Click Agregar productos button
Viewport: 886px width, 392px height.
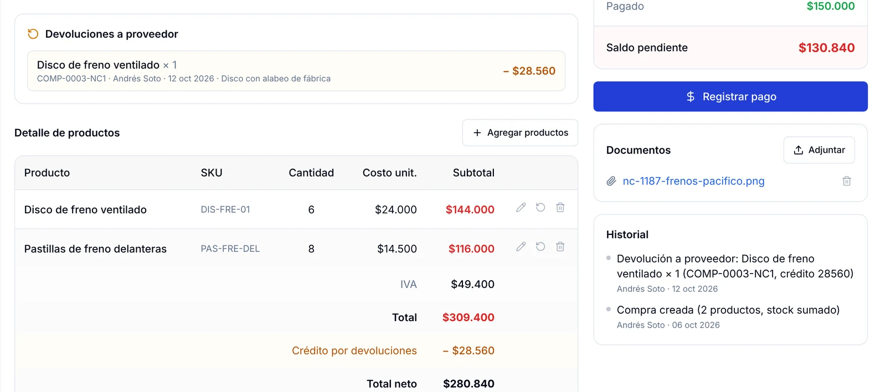tap(520, 133)
